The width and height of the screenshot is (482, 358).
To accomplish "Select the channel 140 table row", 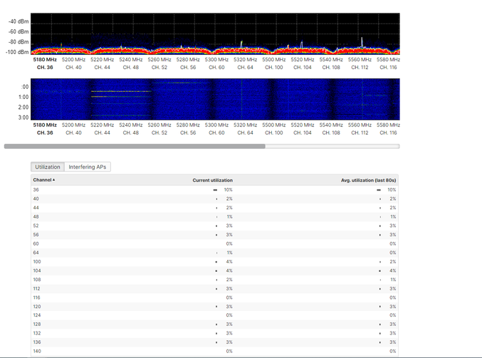I will pyautogui.click(x=214, y=351).
